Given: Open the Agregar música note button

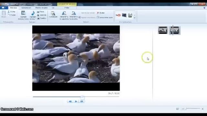Looking at the screenshot, I should coord(33,15).
